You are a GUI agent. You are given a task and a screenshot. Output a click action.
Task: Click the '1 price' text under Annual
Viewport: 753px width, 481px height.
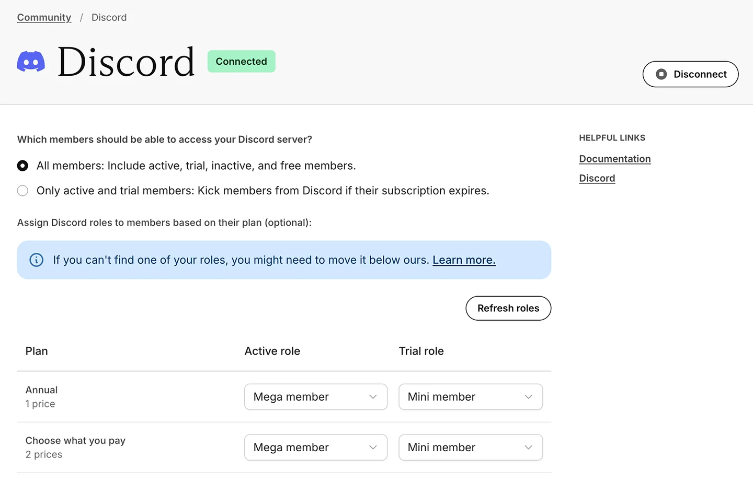click(40, 404)
